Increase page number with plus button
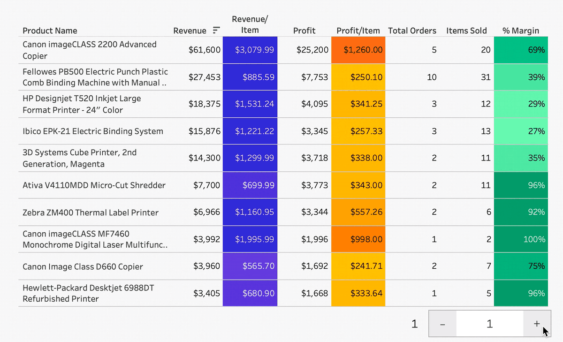The height and width of the screenshot is (342, 563). [537, 324]
